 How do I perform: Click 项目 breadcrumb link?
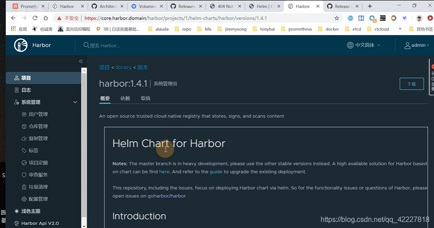click(104, 68)
